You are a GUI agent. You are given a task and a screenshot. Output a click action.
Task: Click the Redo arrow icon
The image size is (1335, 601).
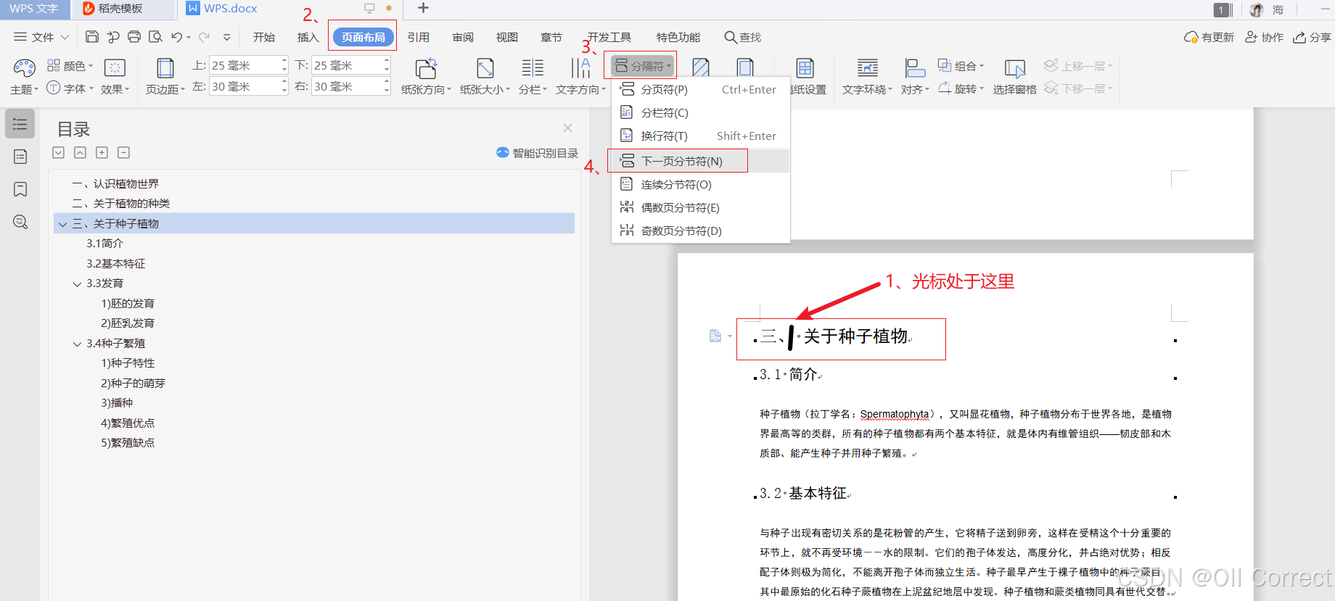point(205,37)
